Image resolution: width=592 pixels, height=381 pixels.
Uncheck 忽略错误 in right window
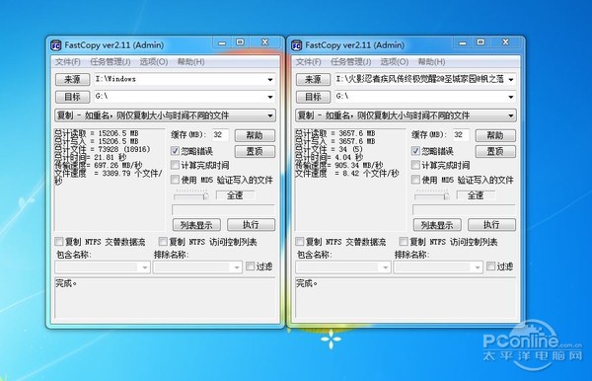(415, 151)
